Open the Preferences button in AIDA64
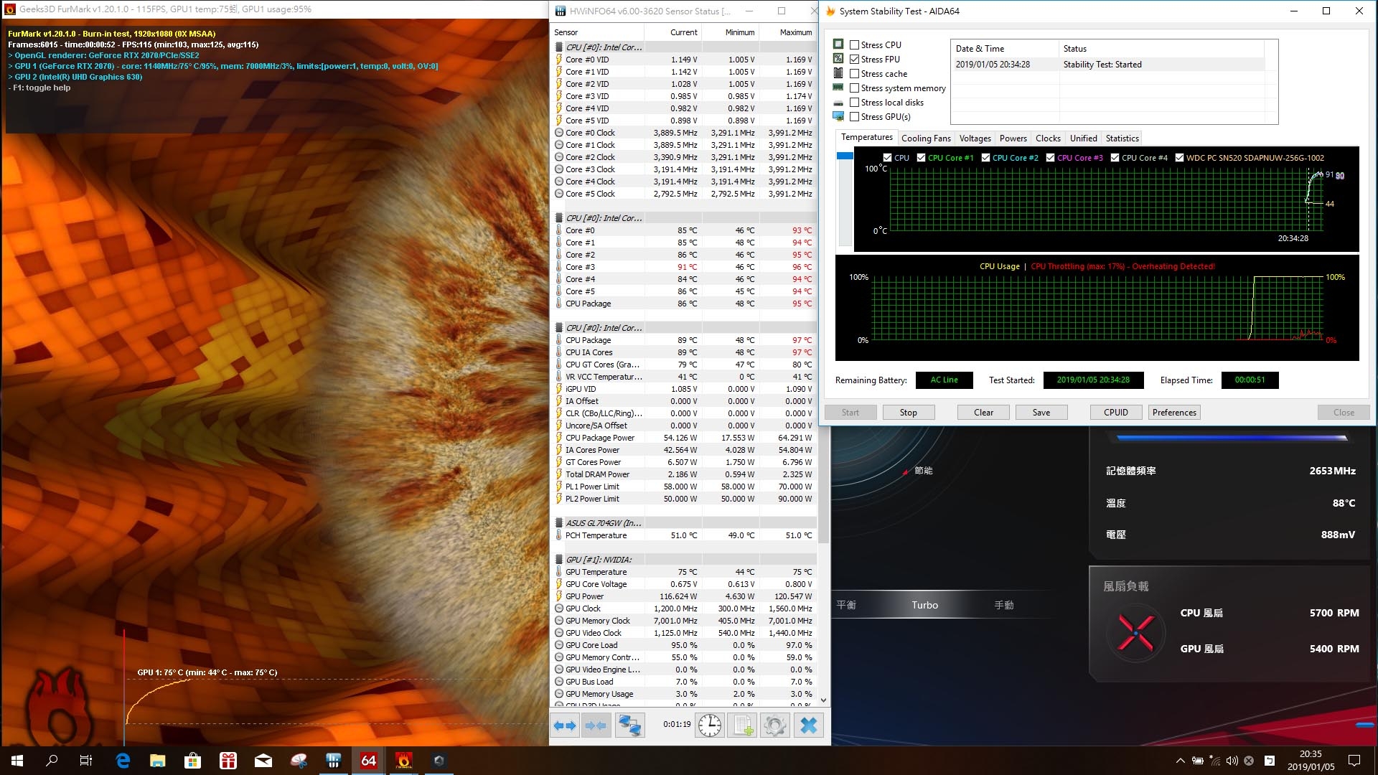The width and height of the screenshot is (1378, 775). point(1173,413)
